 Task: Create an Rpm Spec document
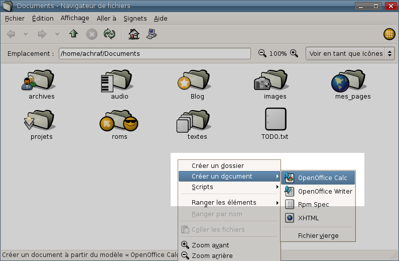click(318, 204)
